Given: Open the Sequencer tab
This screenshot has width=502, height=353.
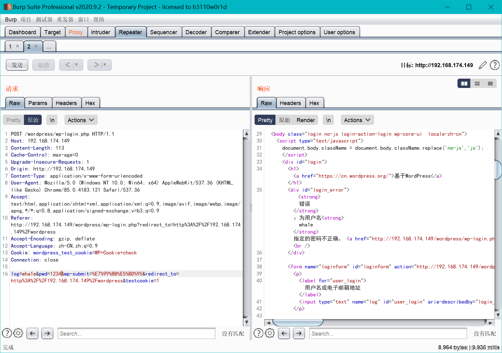Looking at the screenshot, I should click(x=163, y=32).
